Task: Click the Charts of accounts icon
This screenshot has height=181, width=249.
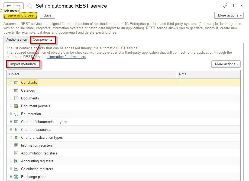Action: pos(16,130)
